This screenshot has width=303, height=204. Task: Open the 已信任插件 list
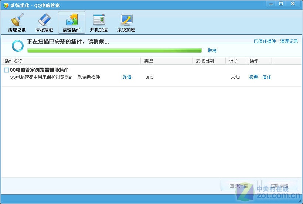click(x=265, y=41)
